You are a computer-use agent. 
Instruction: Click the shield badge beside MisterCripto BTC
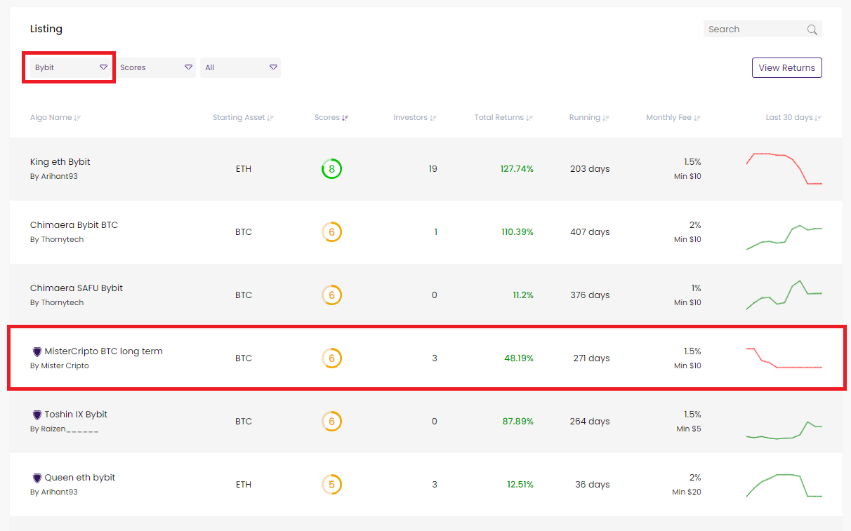coord(37,351)
